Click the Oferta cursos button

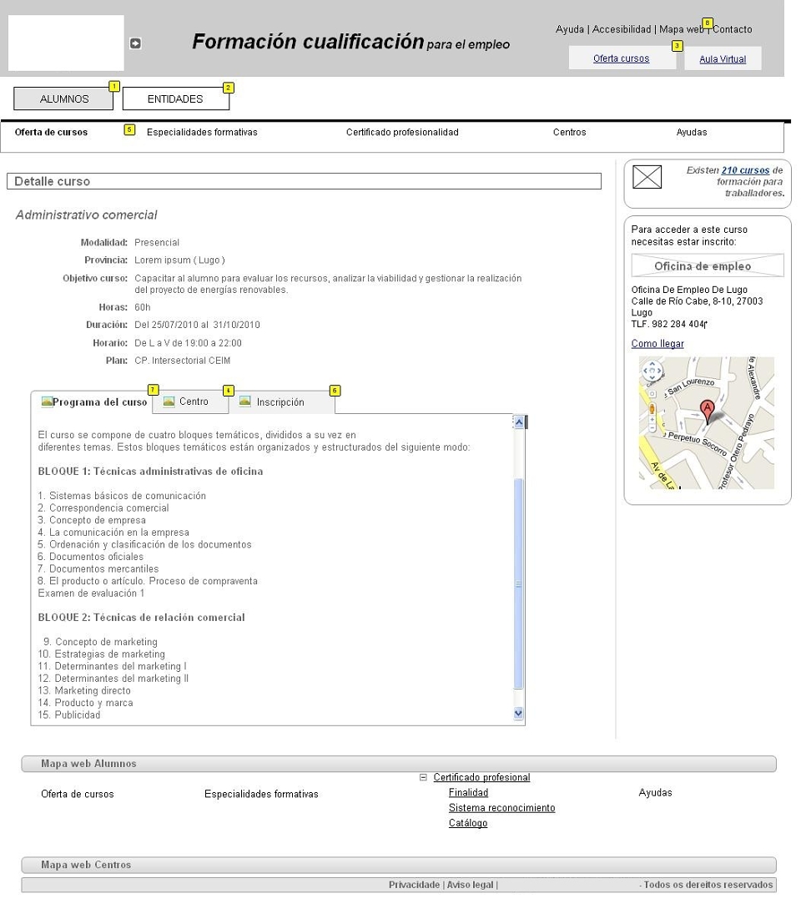pyautogui.click(x=622, y=58)
